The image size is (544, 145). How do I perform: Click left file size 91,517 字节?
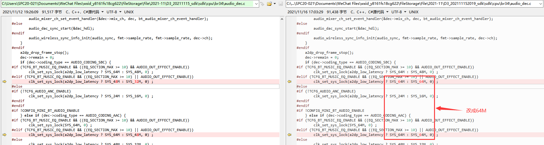(52, 12)
